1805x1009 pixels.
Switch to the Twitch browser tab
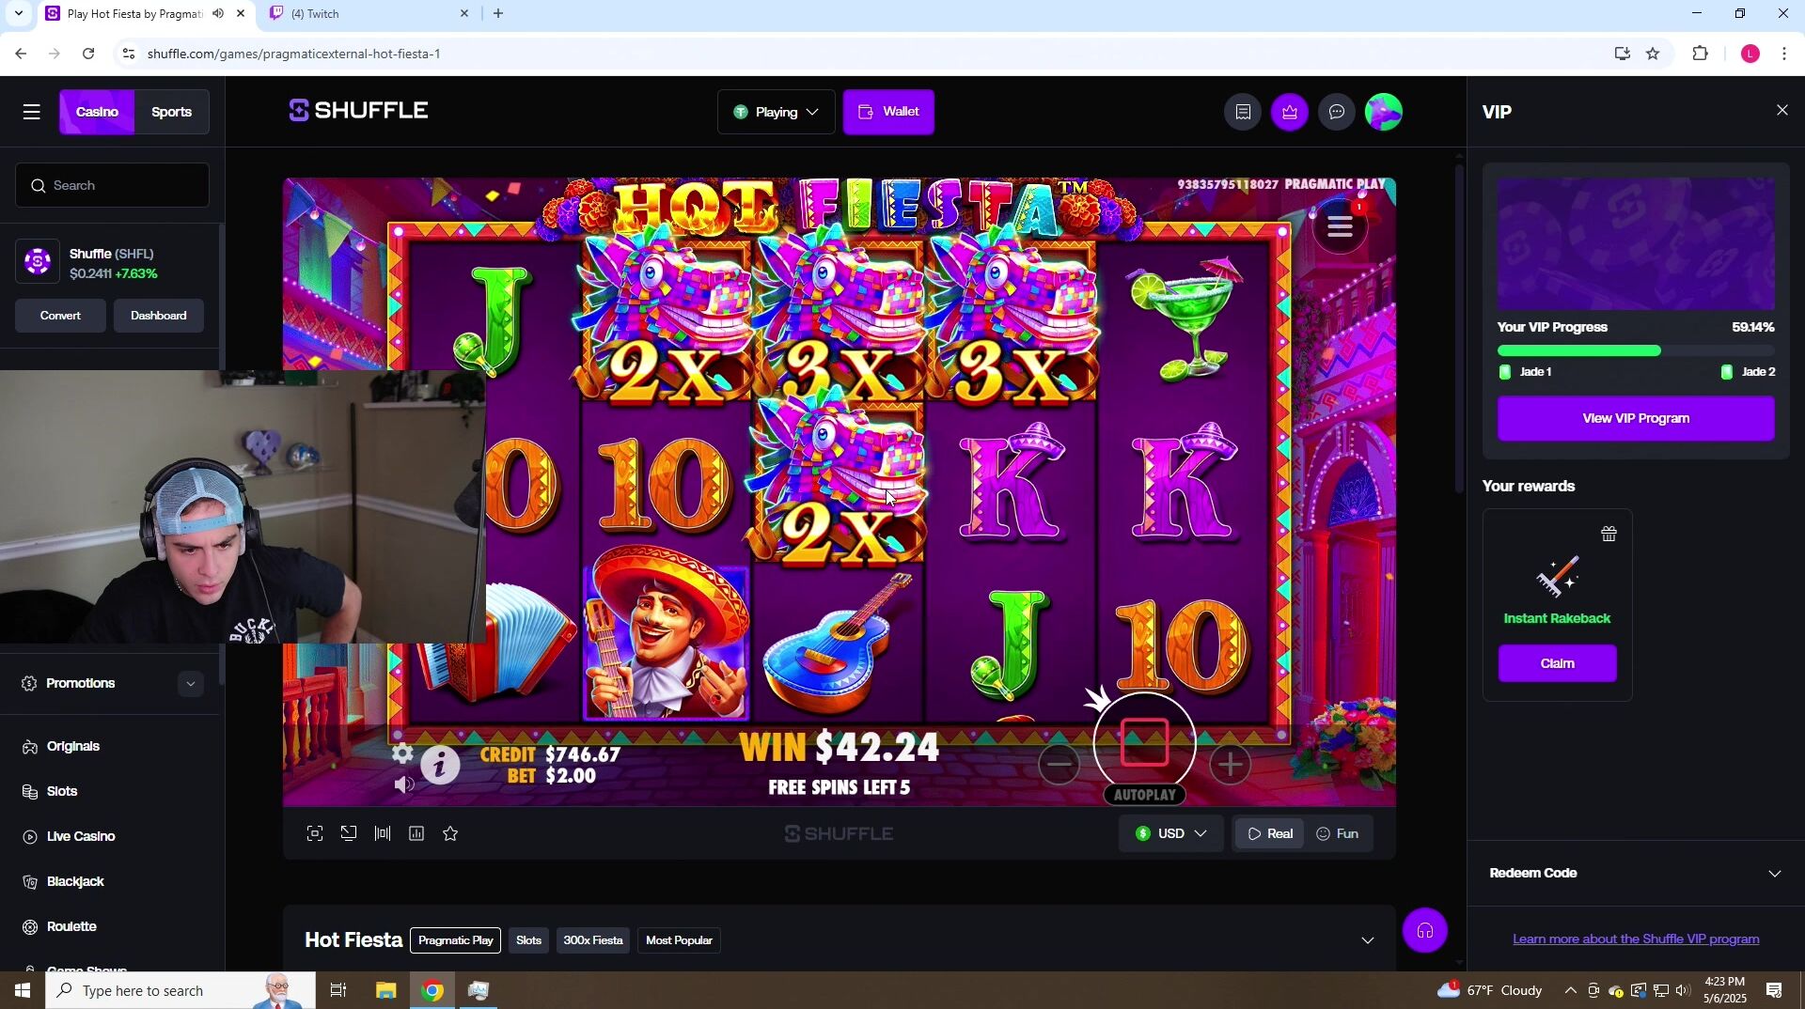coord(369,14)
